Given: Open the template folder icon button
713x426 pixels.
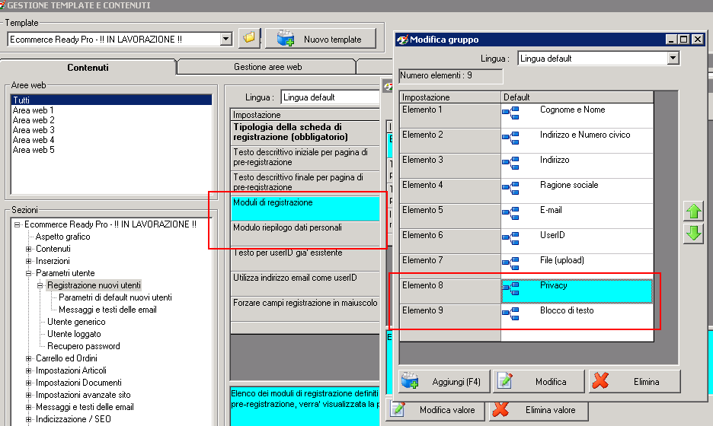Looking at the screenshot, I should click(249, 38).
